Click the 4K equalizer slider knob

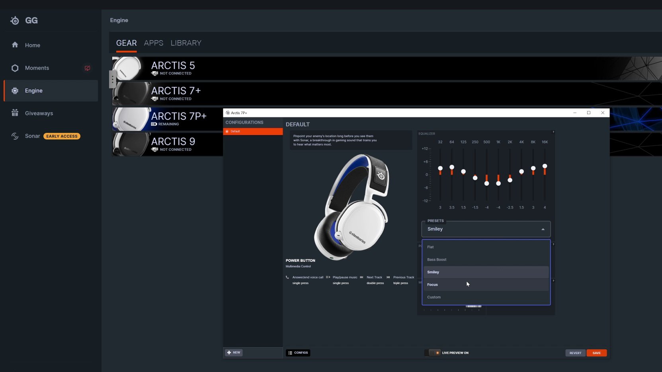[521, 171]
